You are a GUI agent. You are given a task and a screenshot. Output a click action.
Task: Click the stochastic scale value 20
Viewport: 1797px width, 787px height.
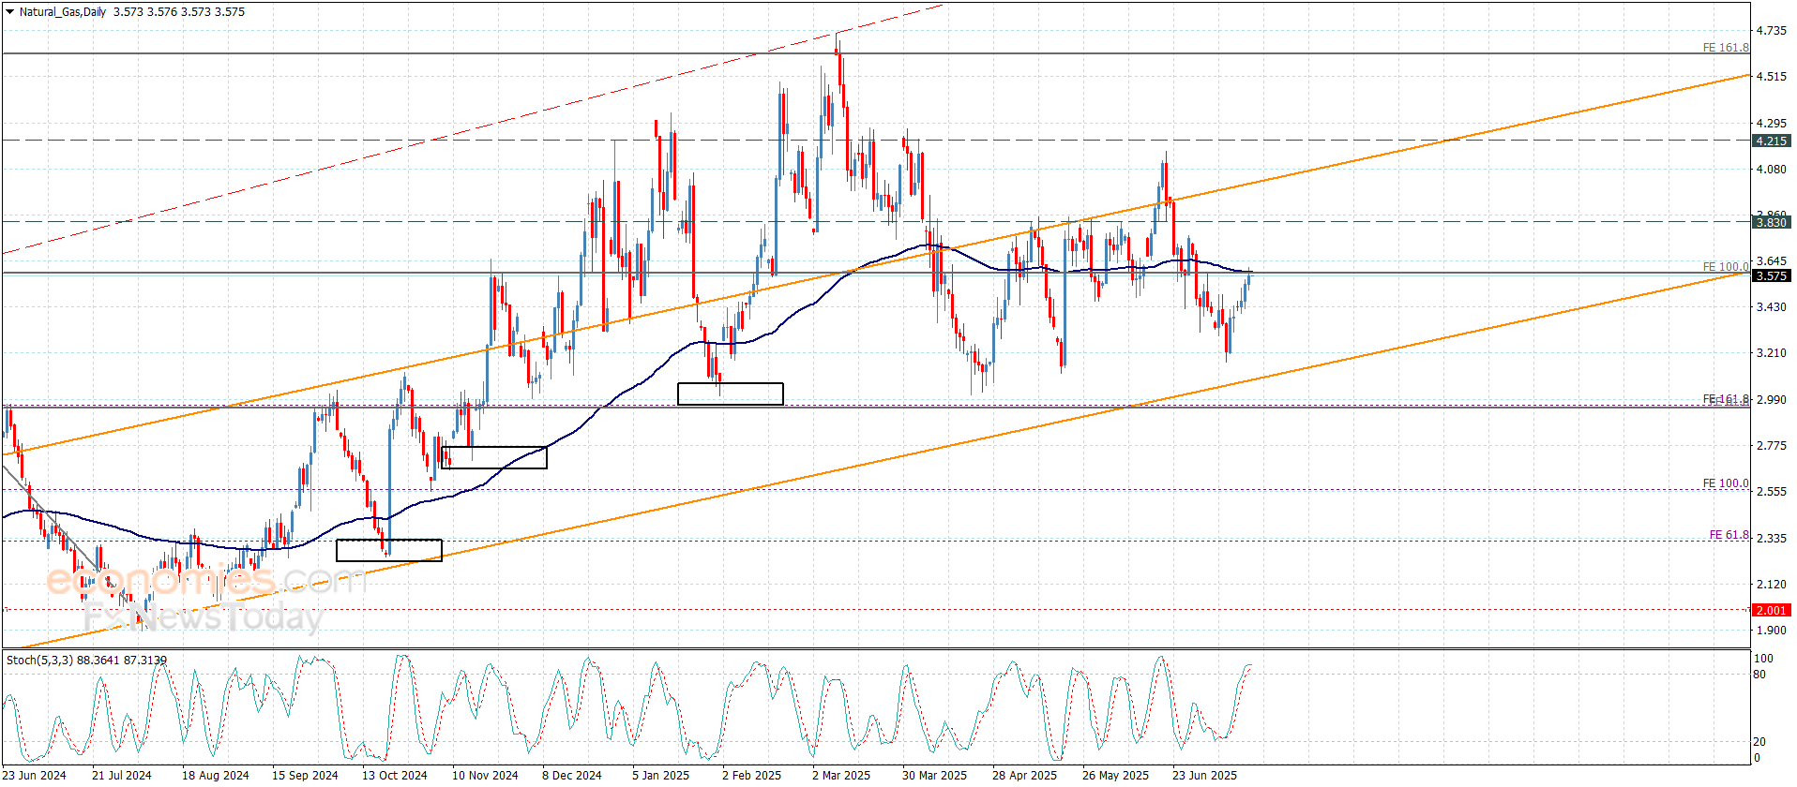(x=1759, y=742)
